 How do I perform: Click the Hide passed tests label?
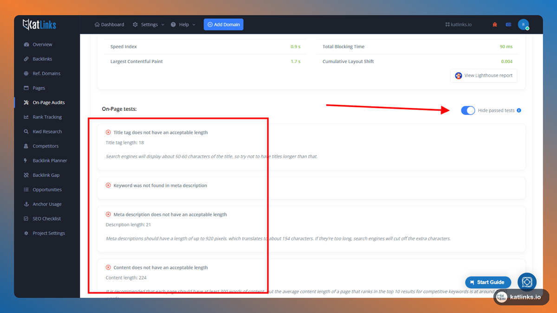[496, 110]
